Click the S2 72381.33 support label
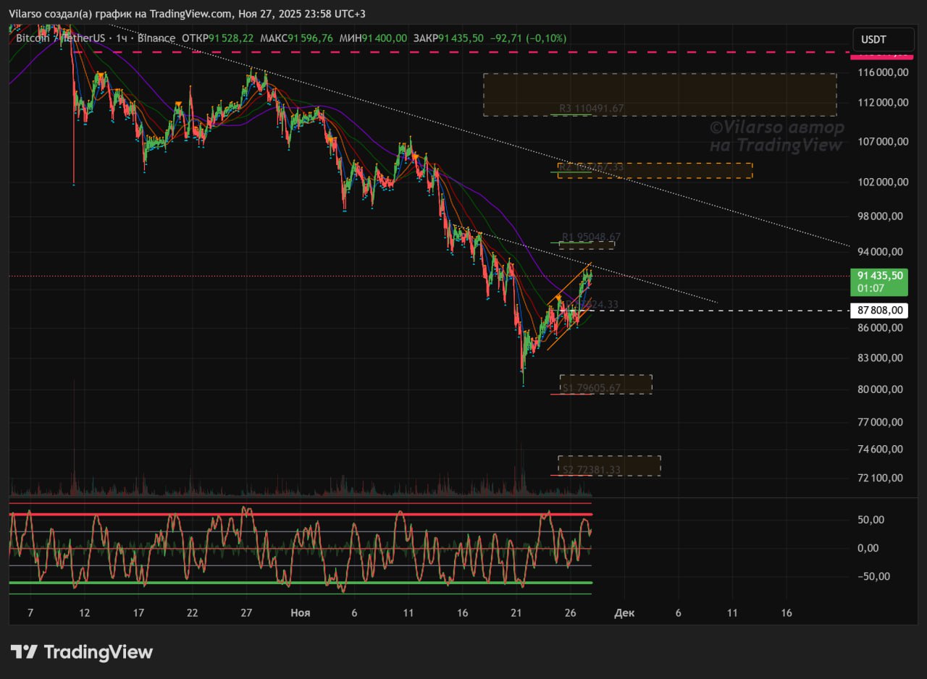This screenshot has height=679, width=927. pos(591,470)
